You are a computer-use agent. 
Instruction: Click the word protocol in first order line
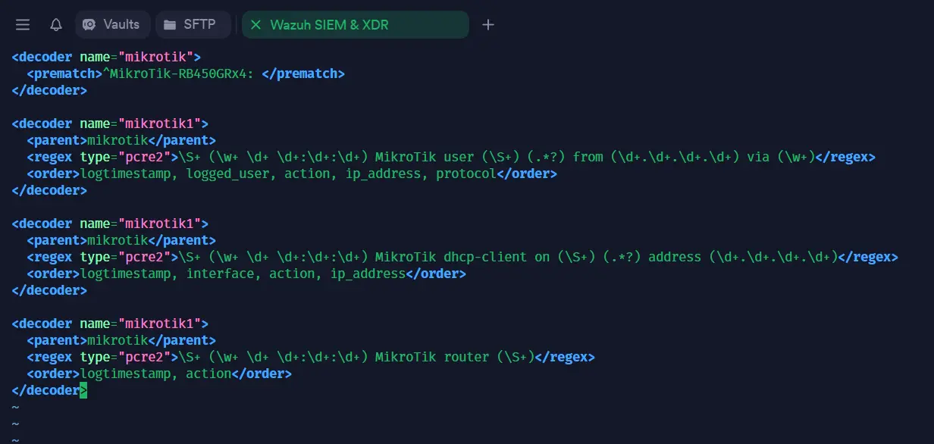pyautogui.click(x=466, y=174)
